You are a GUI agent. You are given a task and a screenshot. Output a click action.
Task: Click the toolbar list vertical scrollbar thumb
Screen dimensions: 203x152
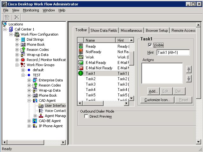click(132, 58)
